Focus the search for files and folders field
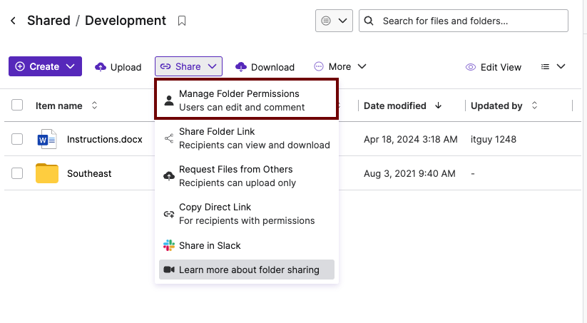The image size is (587, 323). click(464, 21)
